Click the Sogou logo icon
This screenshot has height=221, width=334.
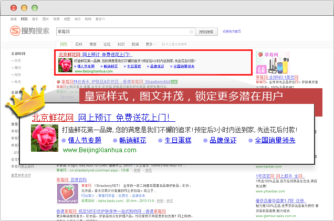[15, 31]
